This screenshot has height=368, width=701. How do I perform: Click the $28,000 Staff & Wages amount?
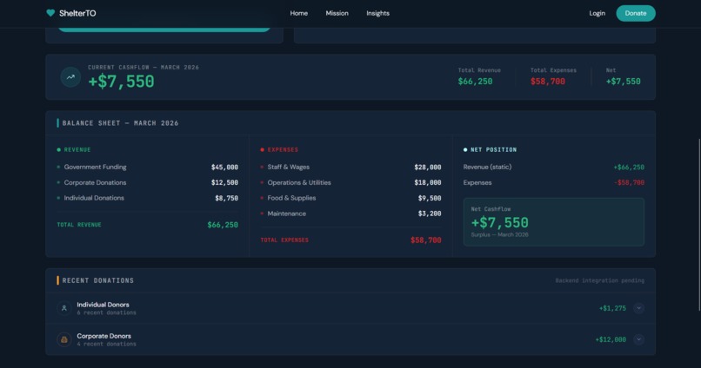pyautogui.click(x=427, y=168)
